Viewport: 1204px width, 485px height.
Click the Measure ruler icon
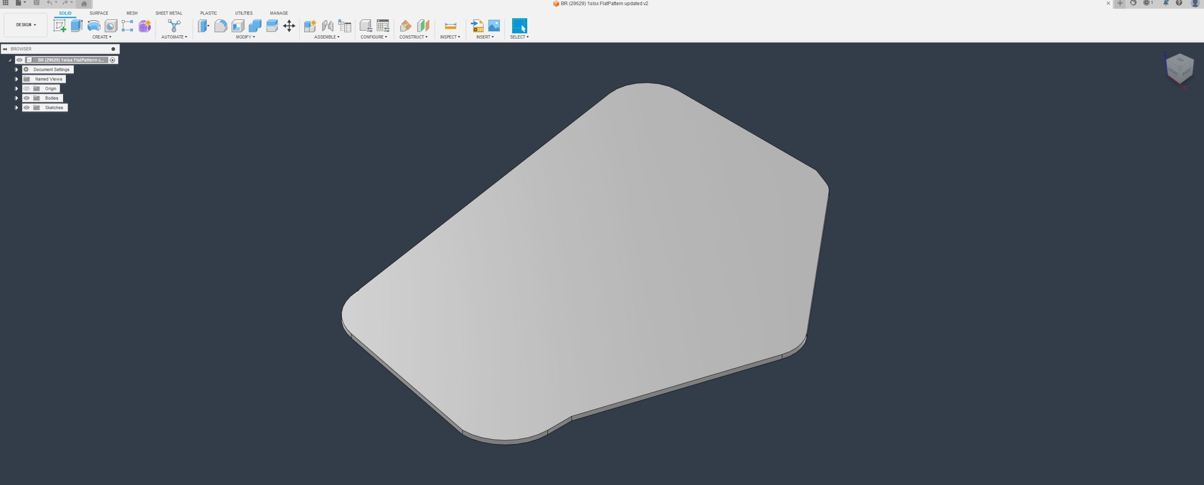450,26
